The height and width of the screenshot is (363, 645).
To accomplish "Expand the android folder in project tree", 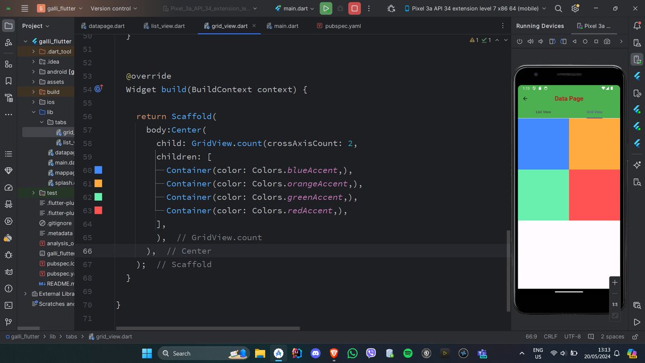I will tap(34, 72).
